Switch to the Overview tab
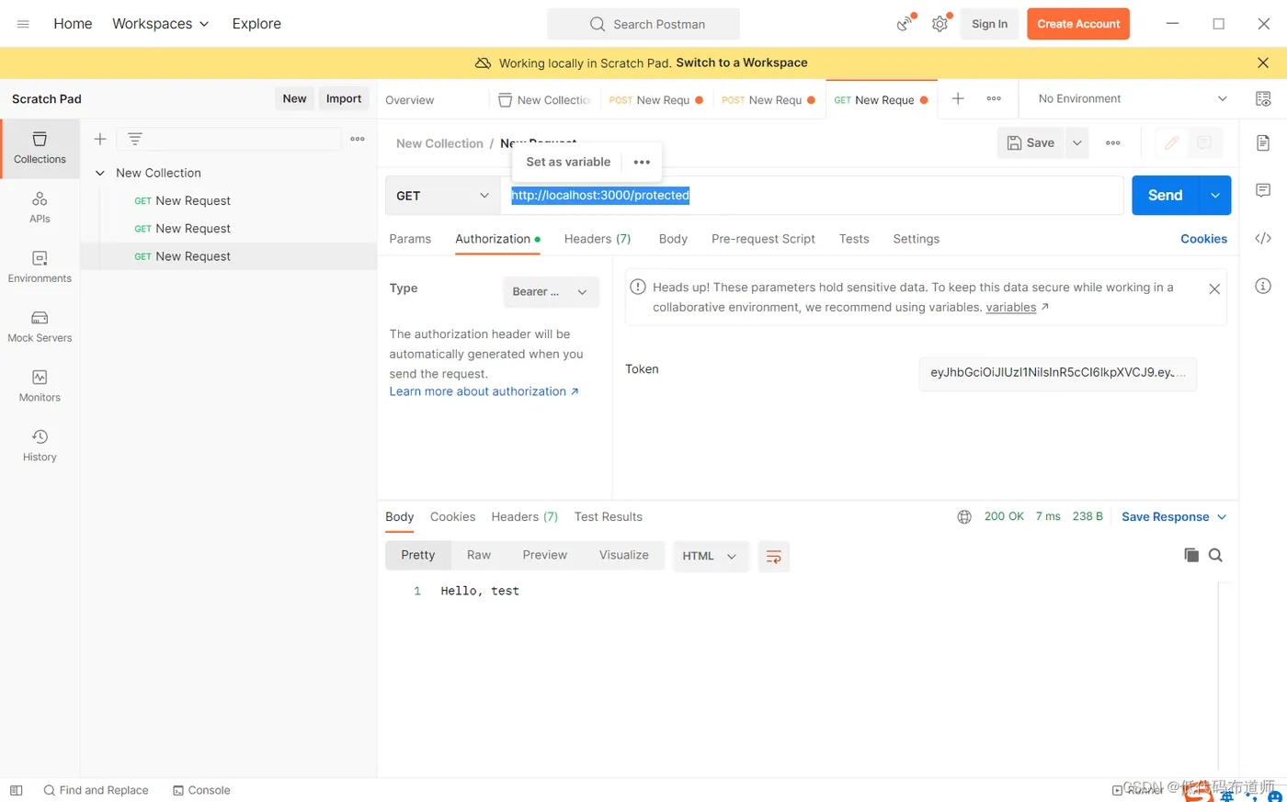The height and width of the screenshot is (802, 1287). (x=410, y=100)
